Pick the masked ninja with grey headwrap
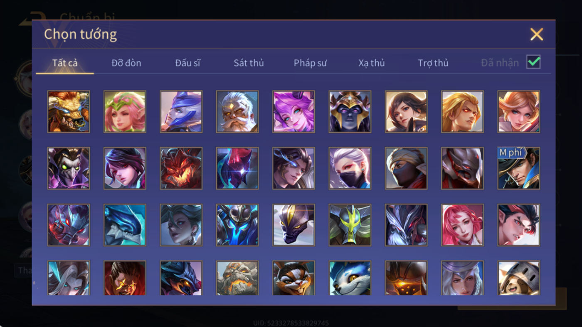This screenshot has height=327, width=582. coord(406,168)
